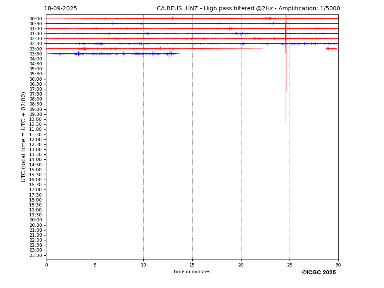This screenshot has width=384, height=288.
Task: Click the 02:00 time row label
Action: pos(36,38)
